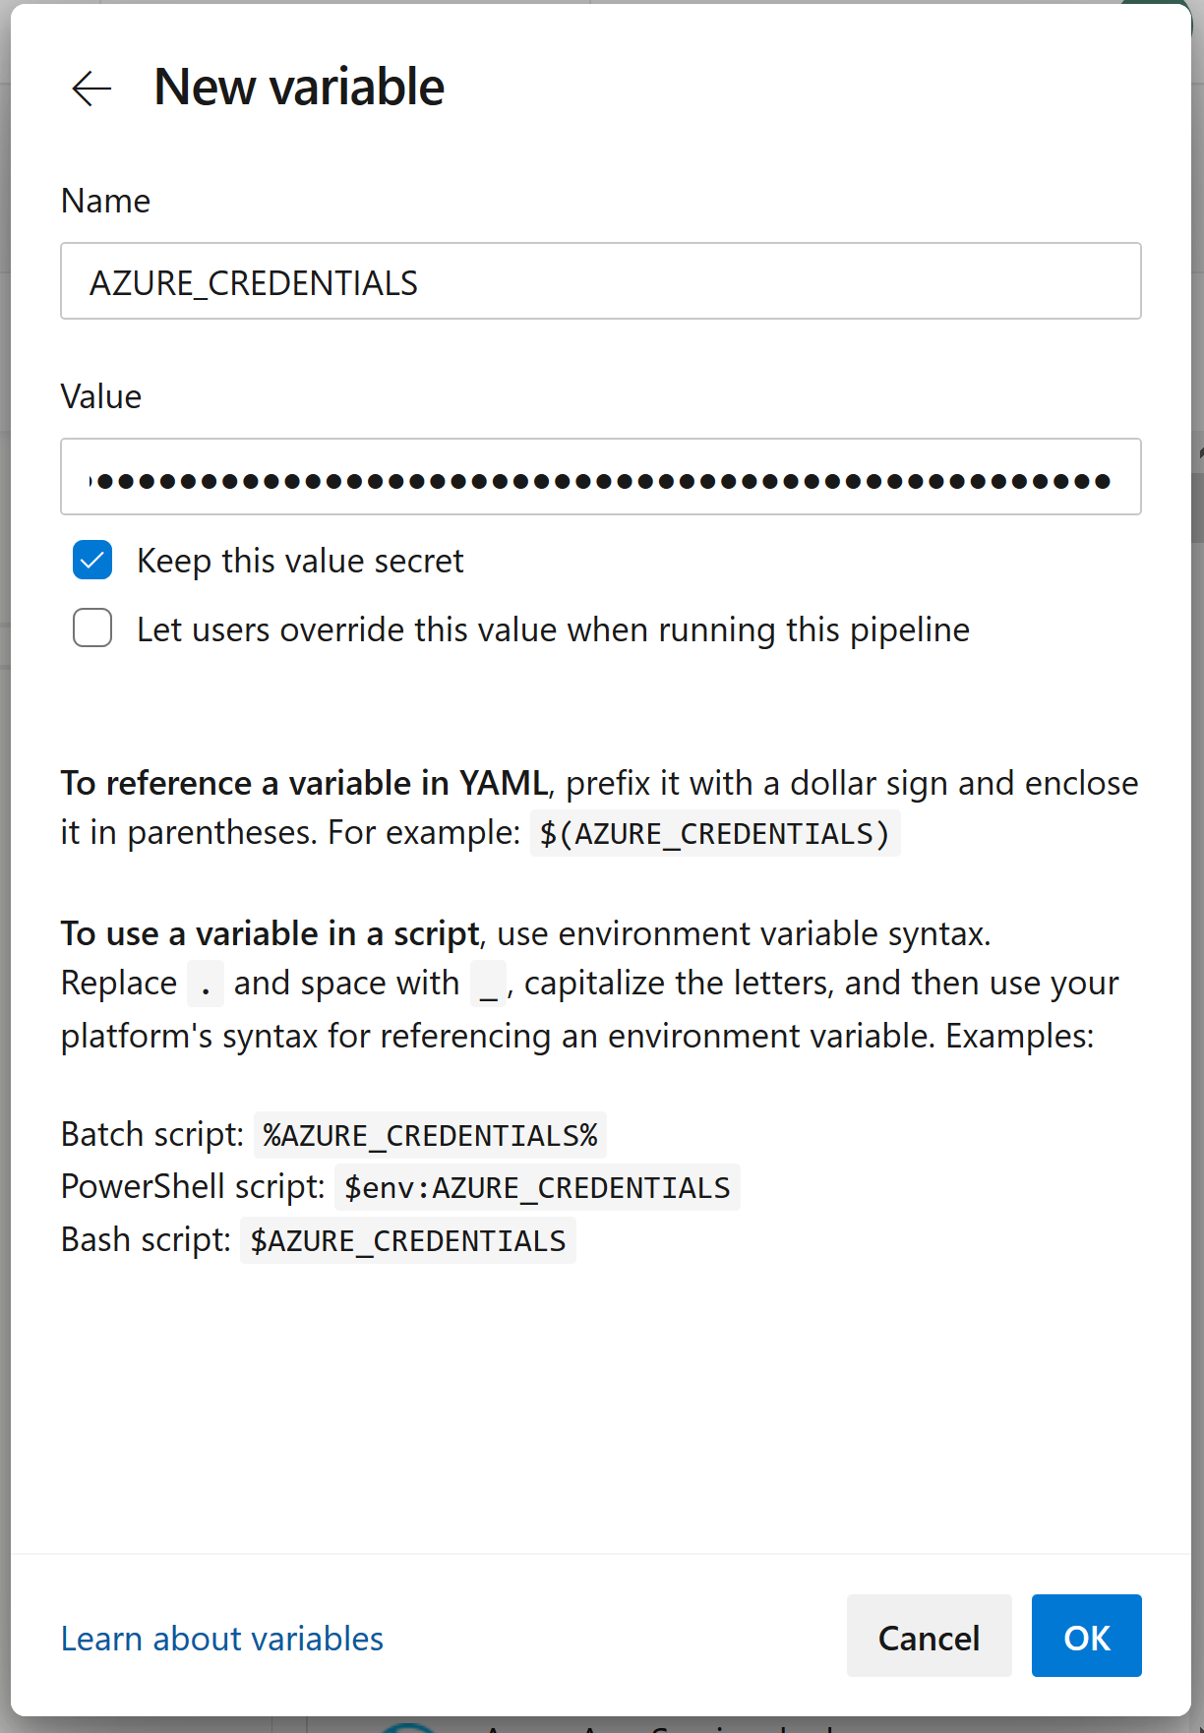The image size is (1204, 1733).
Task: Click the unchecked override checkbox square
Action: point(91,628)
